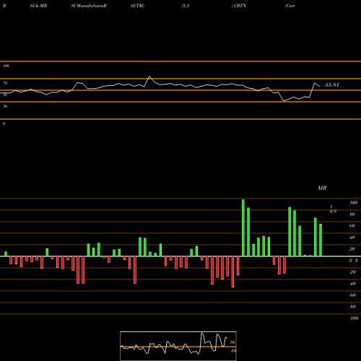Viewport: 361px width, 361px height.
Task: Click the tallest green MR histogram bar
Action: [243, 227]
